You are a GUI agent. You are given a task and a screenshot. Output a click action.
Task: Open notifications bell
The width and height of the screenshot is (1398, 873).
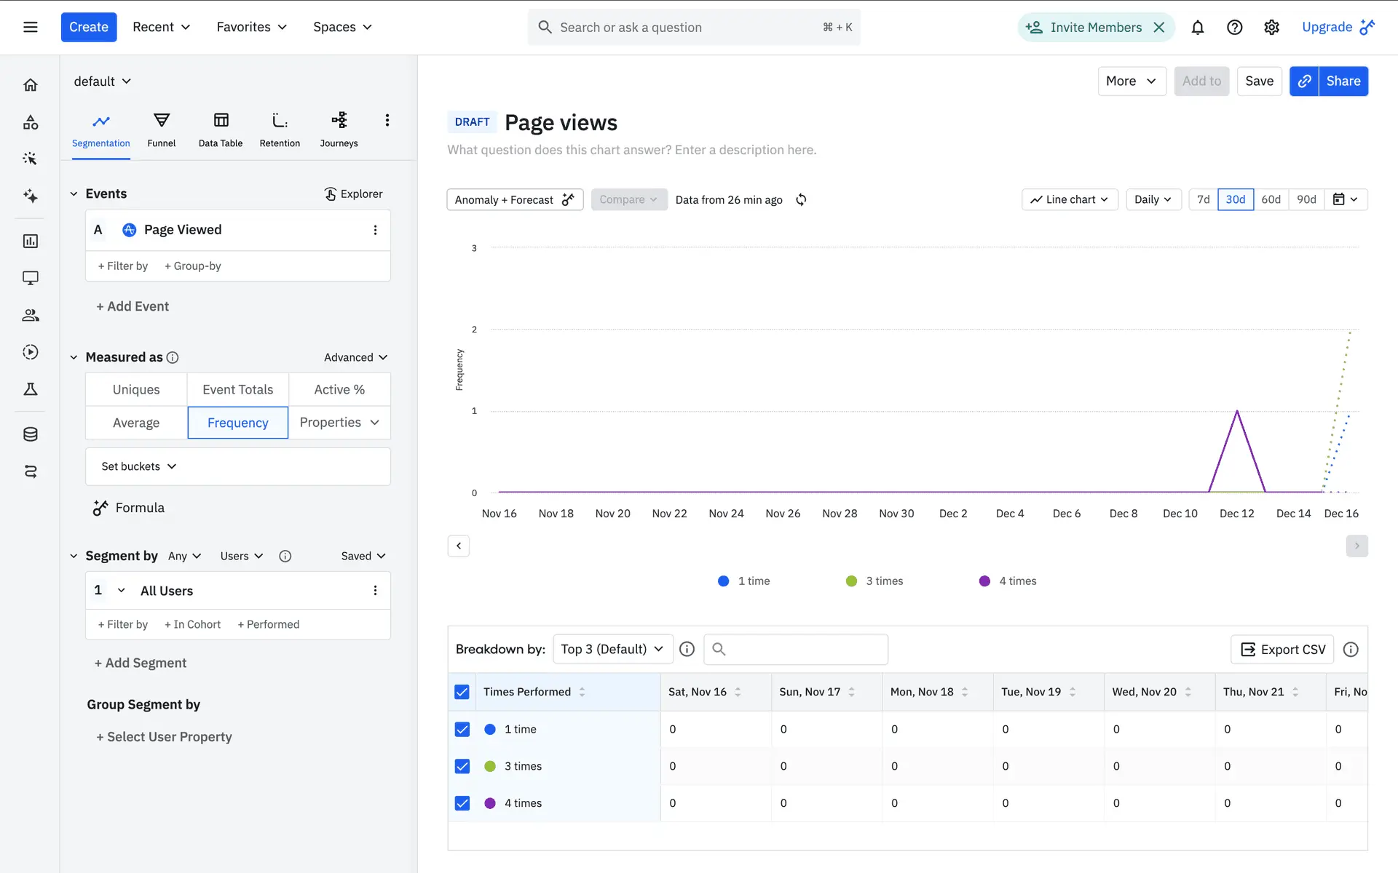tap(1197, 27)
